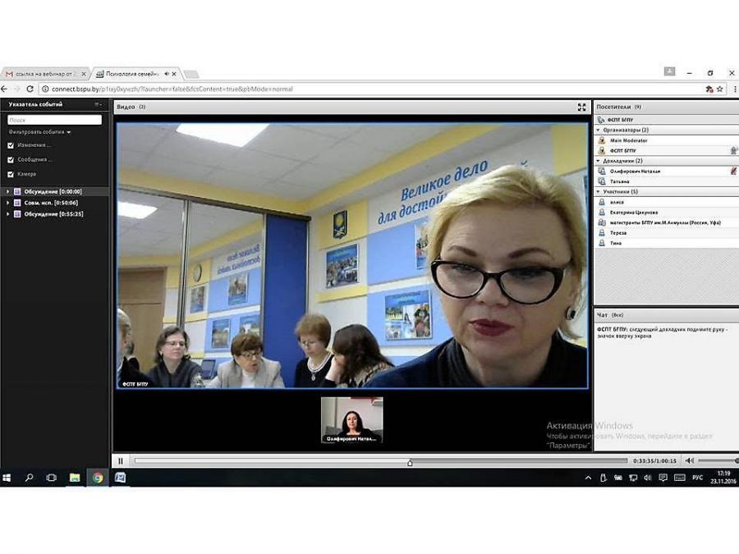This screenshot has height=554, width=739.
Task: Mute the playback speaker icon
Action: [x=690, y=460]
